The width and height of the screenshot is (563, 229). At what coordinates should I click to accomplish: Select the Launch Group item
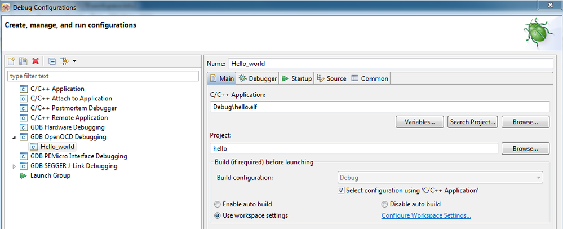click(50, 176)
